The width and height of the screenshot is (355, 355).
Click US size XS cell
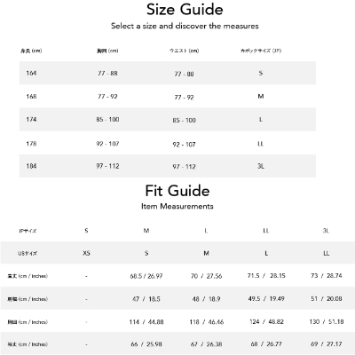click(x=86, y=253)
